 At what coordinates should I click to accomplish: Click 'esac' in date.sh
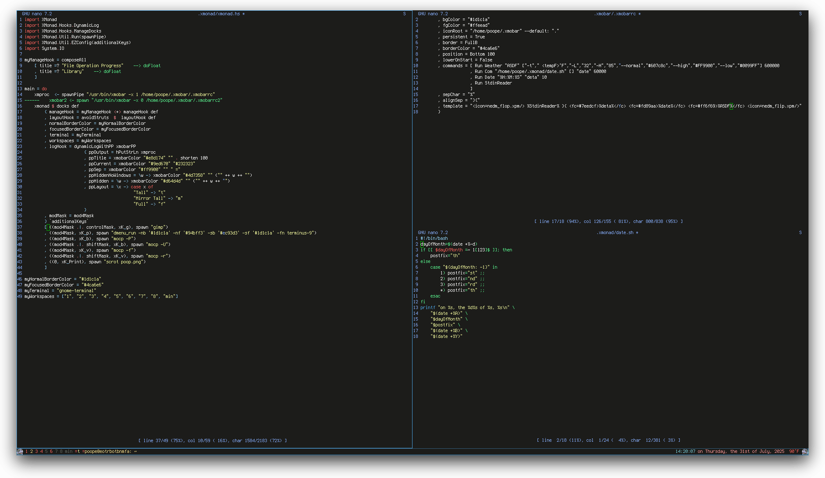pyautogui.click(x=435, y=296)
